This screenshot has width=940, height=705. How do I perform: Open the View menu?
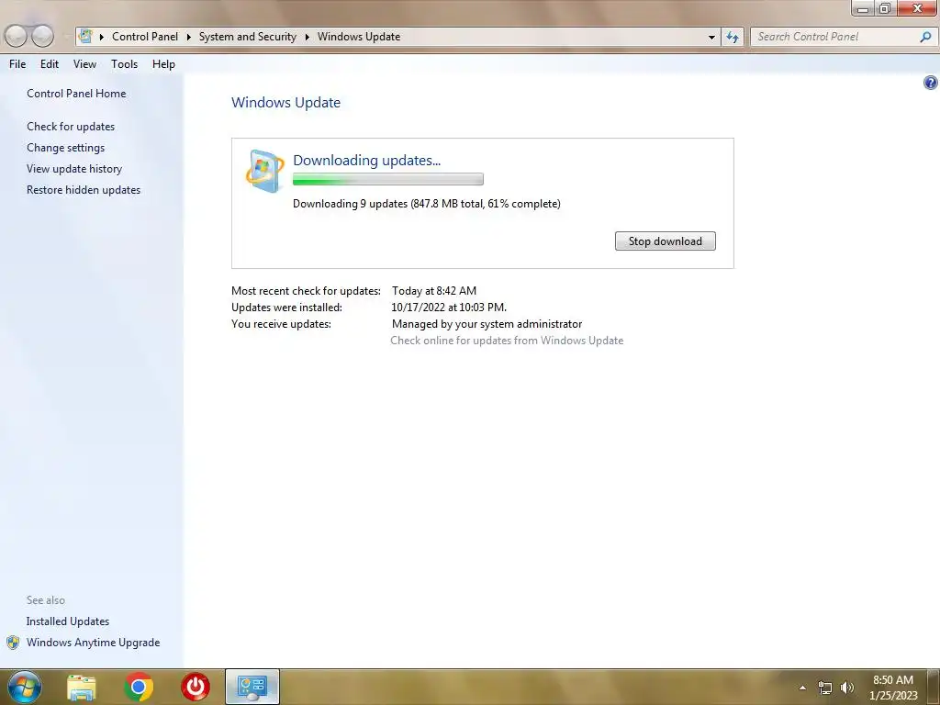[84, 64]
